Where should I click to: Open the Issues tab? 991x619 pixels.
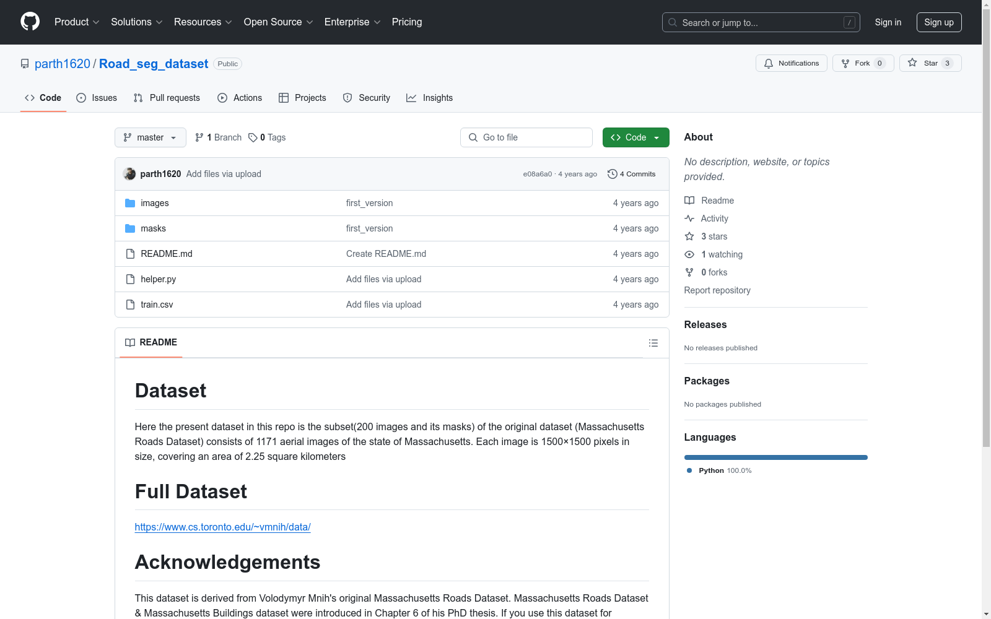click(x=97, y=98)
